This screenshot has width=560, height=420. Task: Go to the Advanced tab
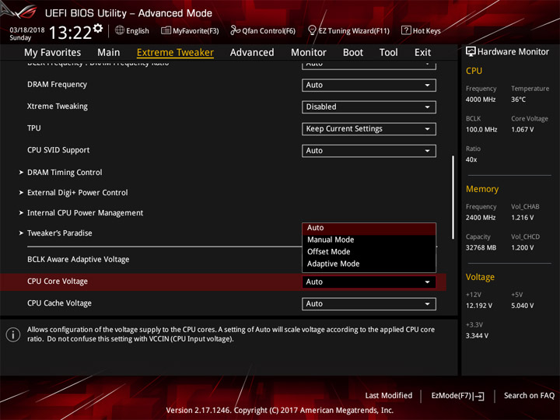tap(252, 53)
